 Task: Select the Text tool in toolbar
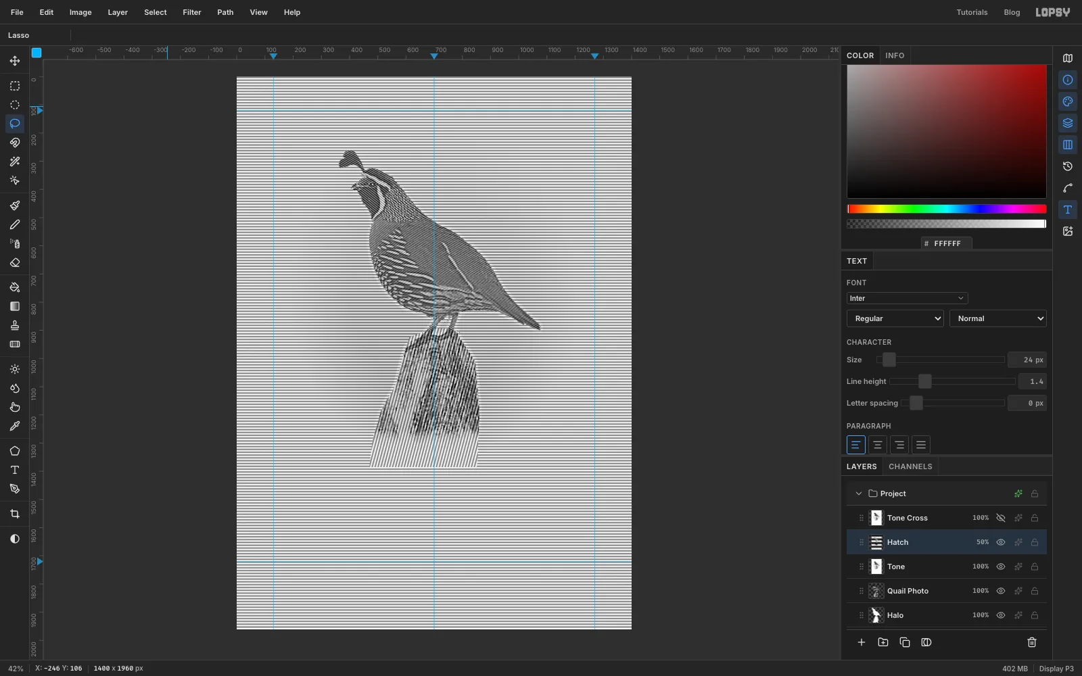pyautogui.click(x=15, y=470)
